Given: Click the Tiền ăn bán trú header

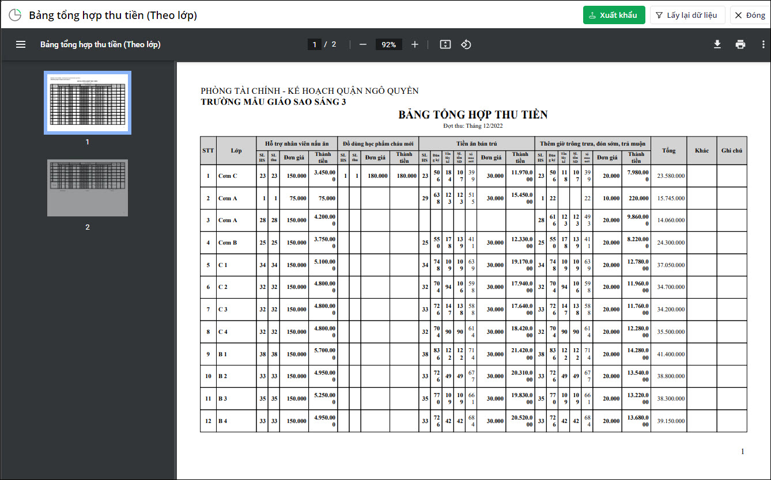Looking at the screenshot, I should click(477, 143).
